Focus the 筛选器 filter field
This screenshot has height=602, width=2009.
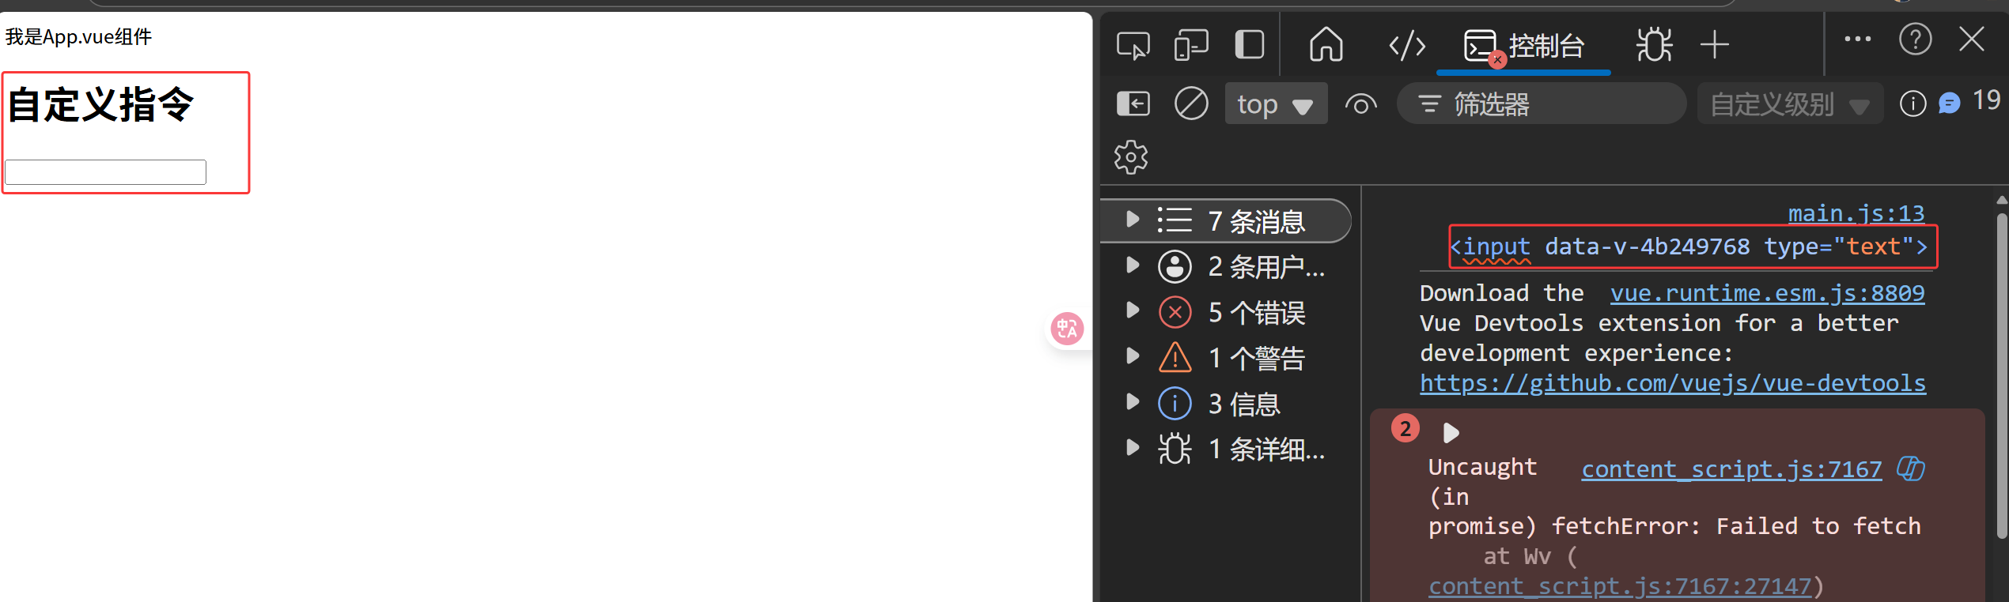pyautogui.click(x=1542, y=103)
